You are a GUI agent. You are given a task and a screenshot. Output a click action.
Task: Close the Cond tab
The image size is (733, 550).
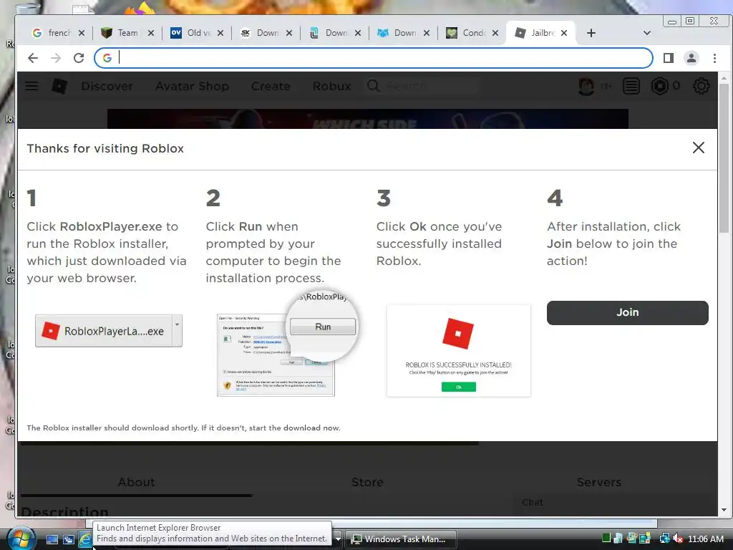(495, 33)
